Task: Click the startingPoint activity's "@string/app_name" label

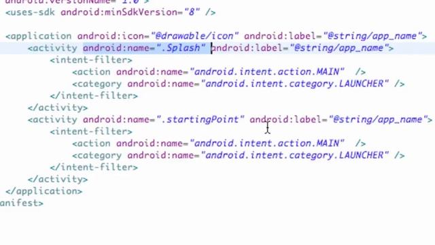Action: (x=378, y=120)
